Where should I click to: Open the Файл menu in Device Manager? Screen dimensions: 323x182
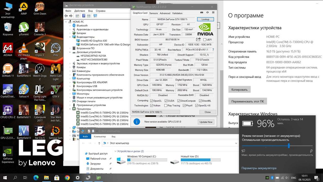68,11
